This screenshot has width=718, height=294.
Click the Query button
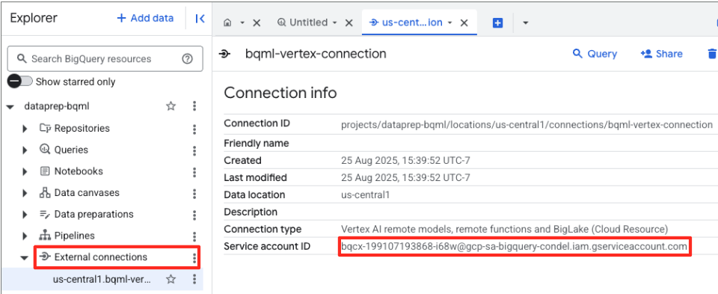click(x=595, y=54)
